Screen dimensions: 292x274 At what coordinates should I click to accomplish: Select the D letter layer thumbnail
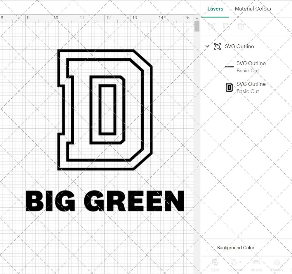(x=229, y=88)
